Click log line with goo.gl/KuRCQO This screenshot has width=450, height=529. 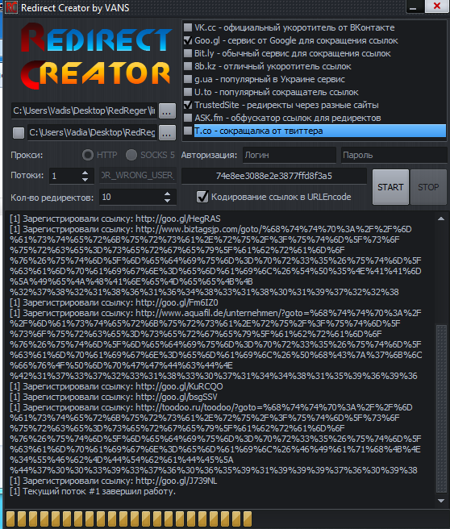click(x=116, y=386)
